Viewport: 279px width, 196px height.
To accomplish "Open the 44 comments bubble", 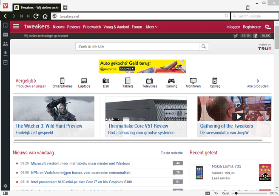I will [x=178, y=163].
